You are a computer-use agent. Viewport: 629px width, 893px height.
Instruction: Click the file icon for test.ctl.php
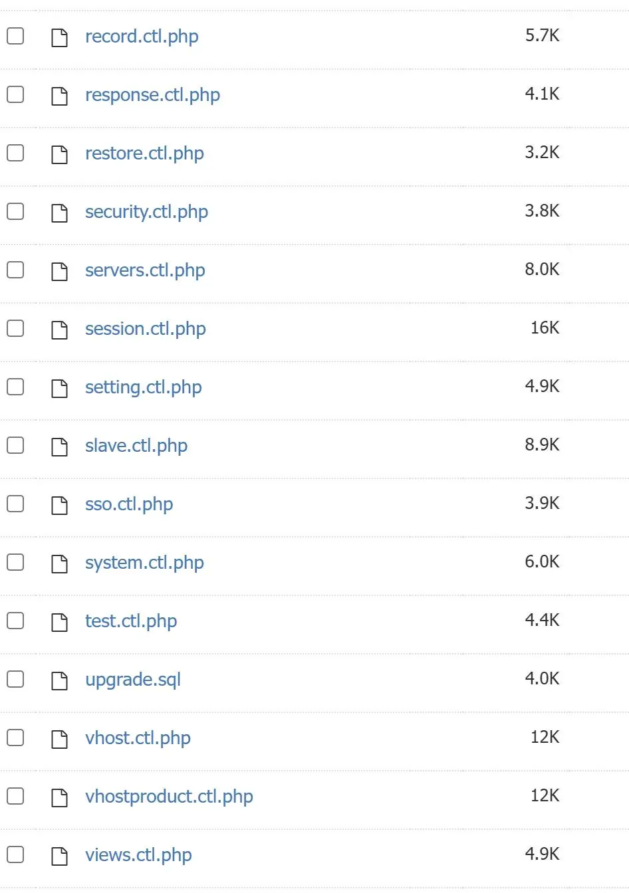[x=60, y=622]
